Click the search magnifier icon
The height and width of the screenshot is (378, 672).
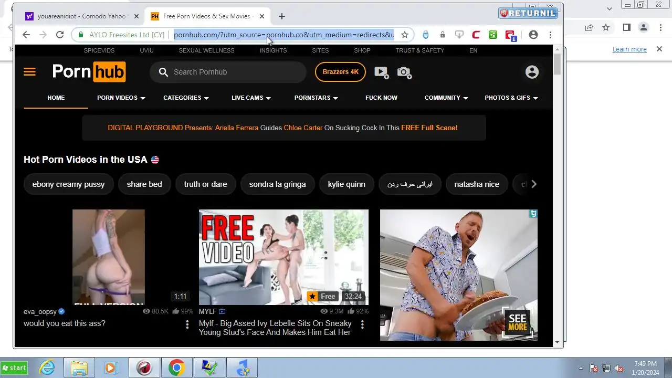pos(163,72)
